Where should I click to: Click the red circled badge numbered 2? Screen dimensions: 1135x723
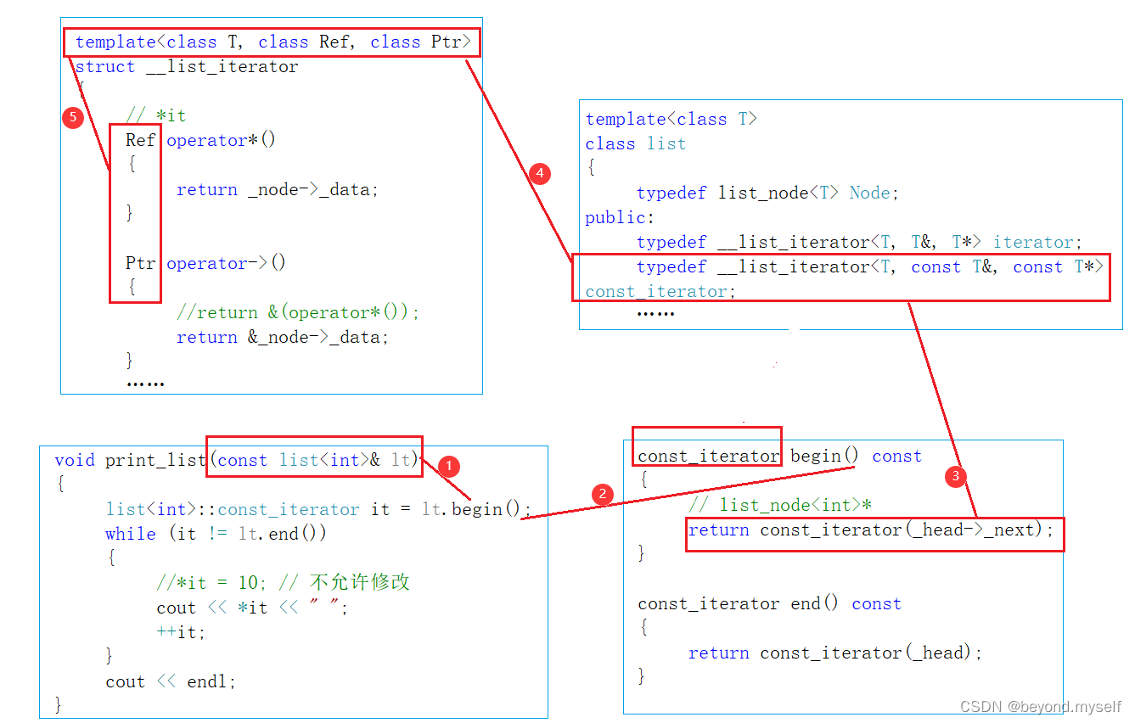coord(603,495)
